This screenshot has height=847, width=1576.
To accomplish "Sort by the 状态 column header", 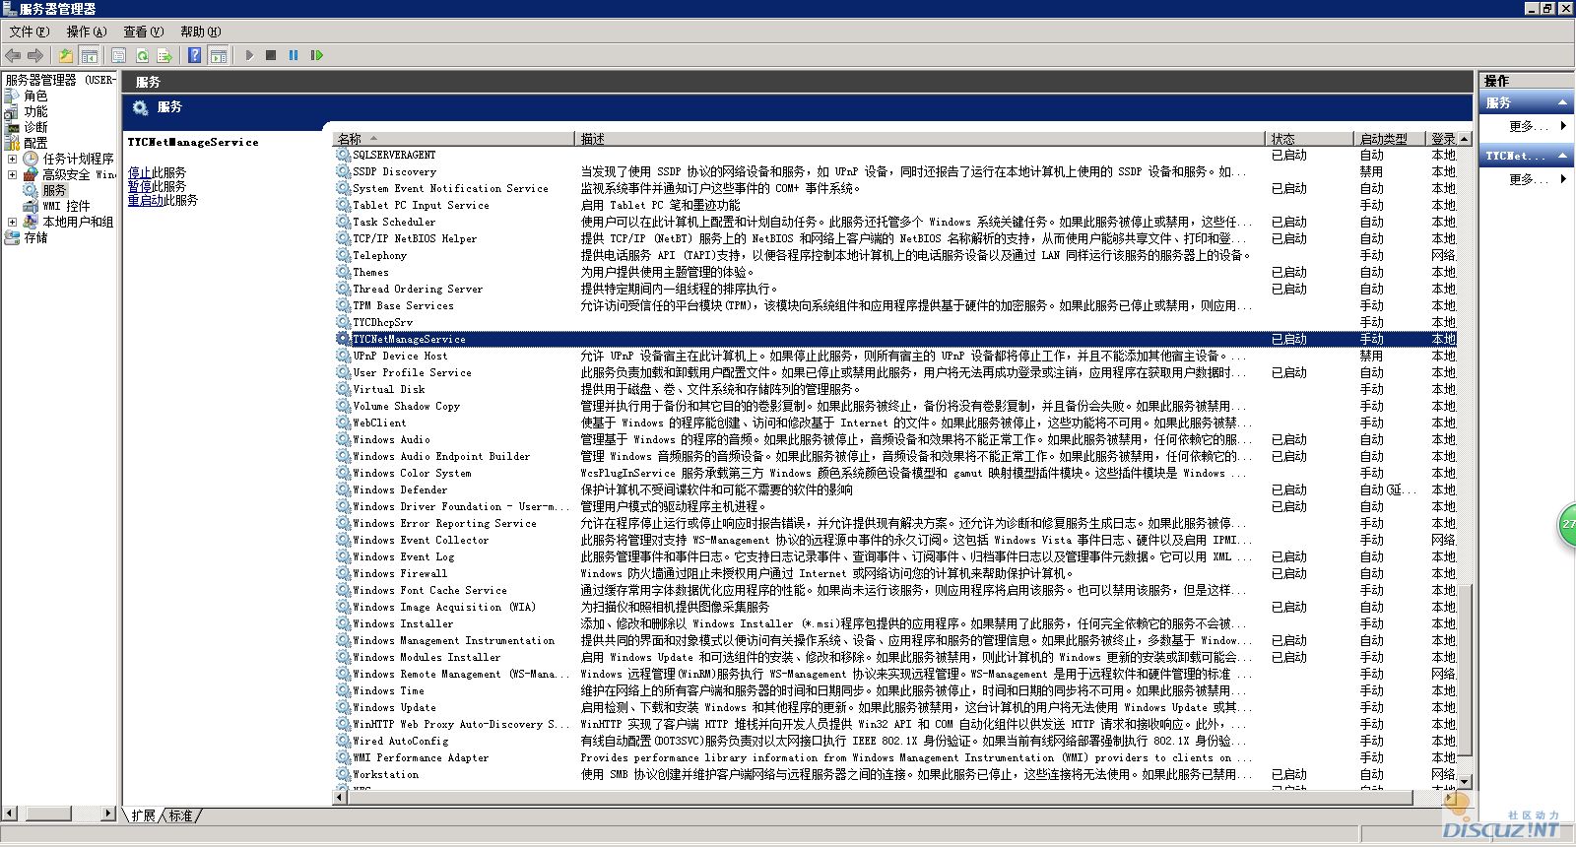I will [x=1310, y=139].
